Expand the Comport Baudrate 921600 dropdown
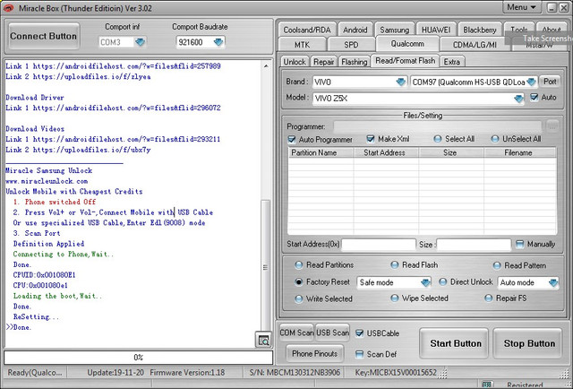The image size is (573, 389). tap(218, 42)
